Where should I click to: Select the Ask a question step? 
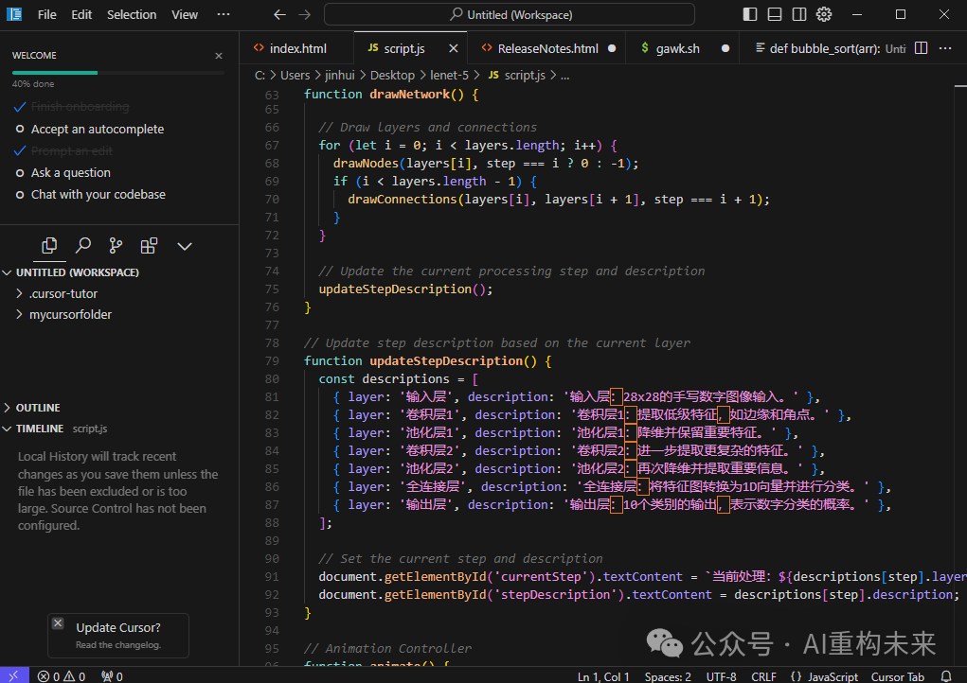tap(70, 172)
